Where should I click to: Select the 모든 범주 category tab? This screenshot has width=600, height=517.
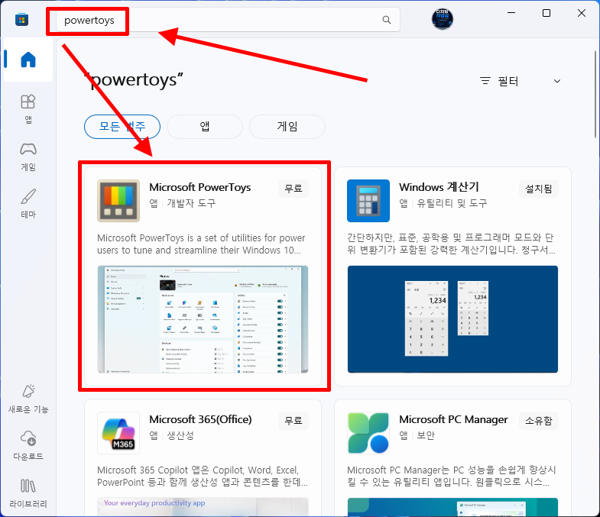click(122, 127)
